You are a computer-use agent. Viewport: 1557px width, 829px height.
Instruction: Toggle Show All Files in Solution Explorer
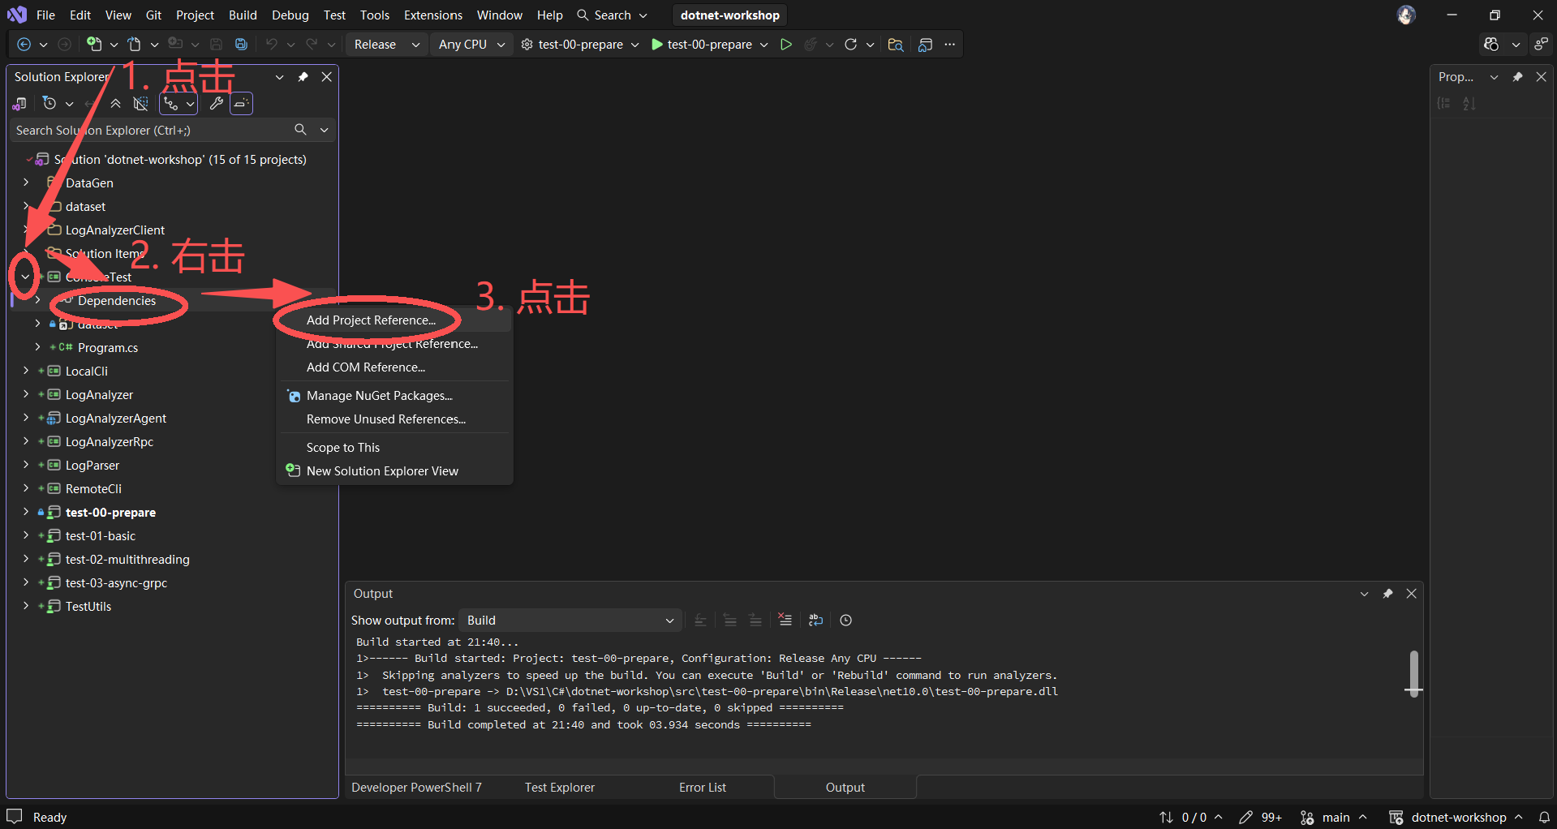click(140, 104)
